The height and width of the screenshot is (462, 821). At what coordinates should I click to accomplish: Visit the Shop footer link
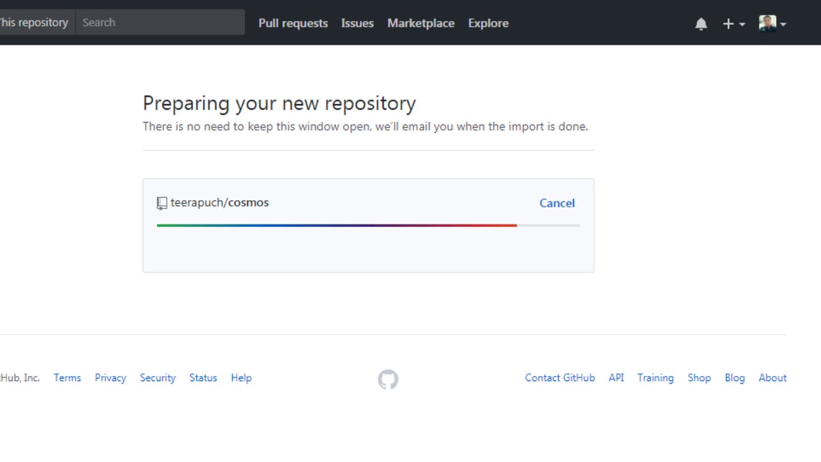click(x=699, y=378)
